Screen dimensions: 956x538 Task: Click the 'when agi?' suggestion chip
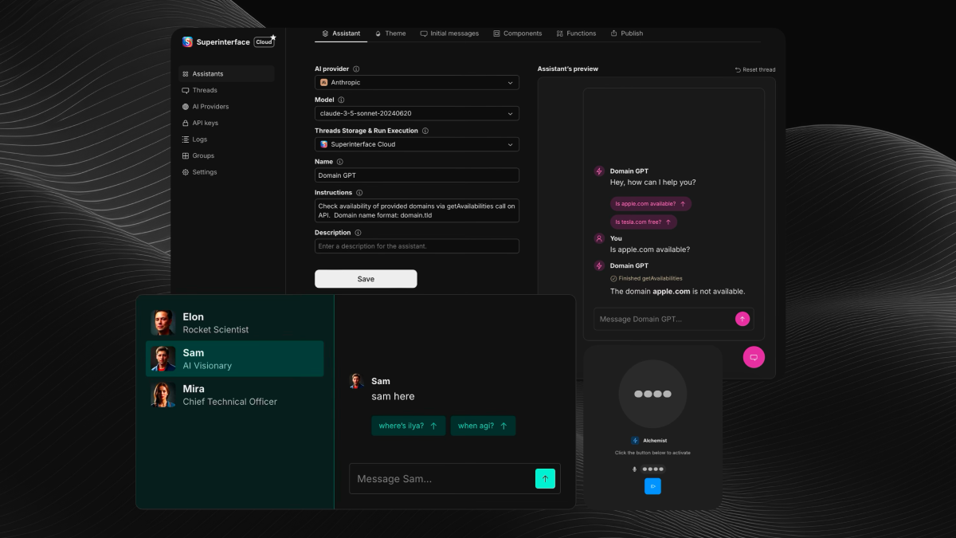[x=483, y=426]
